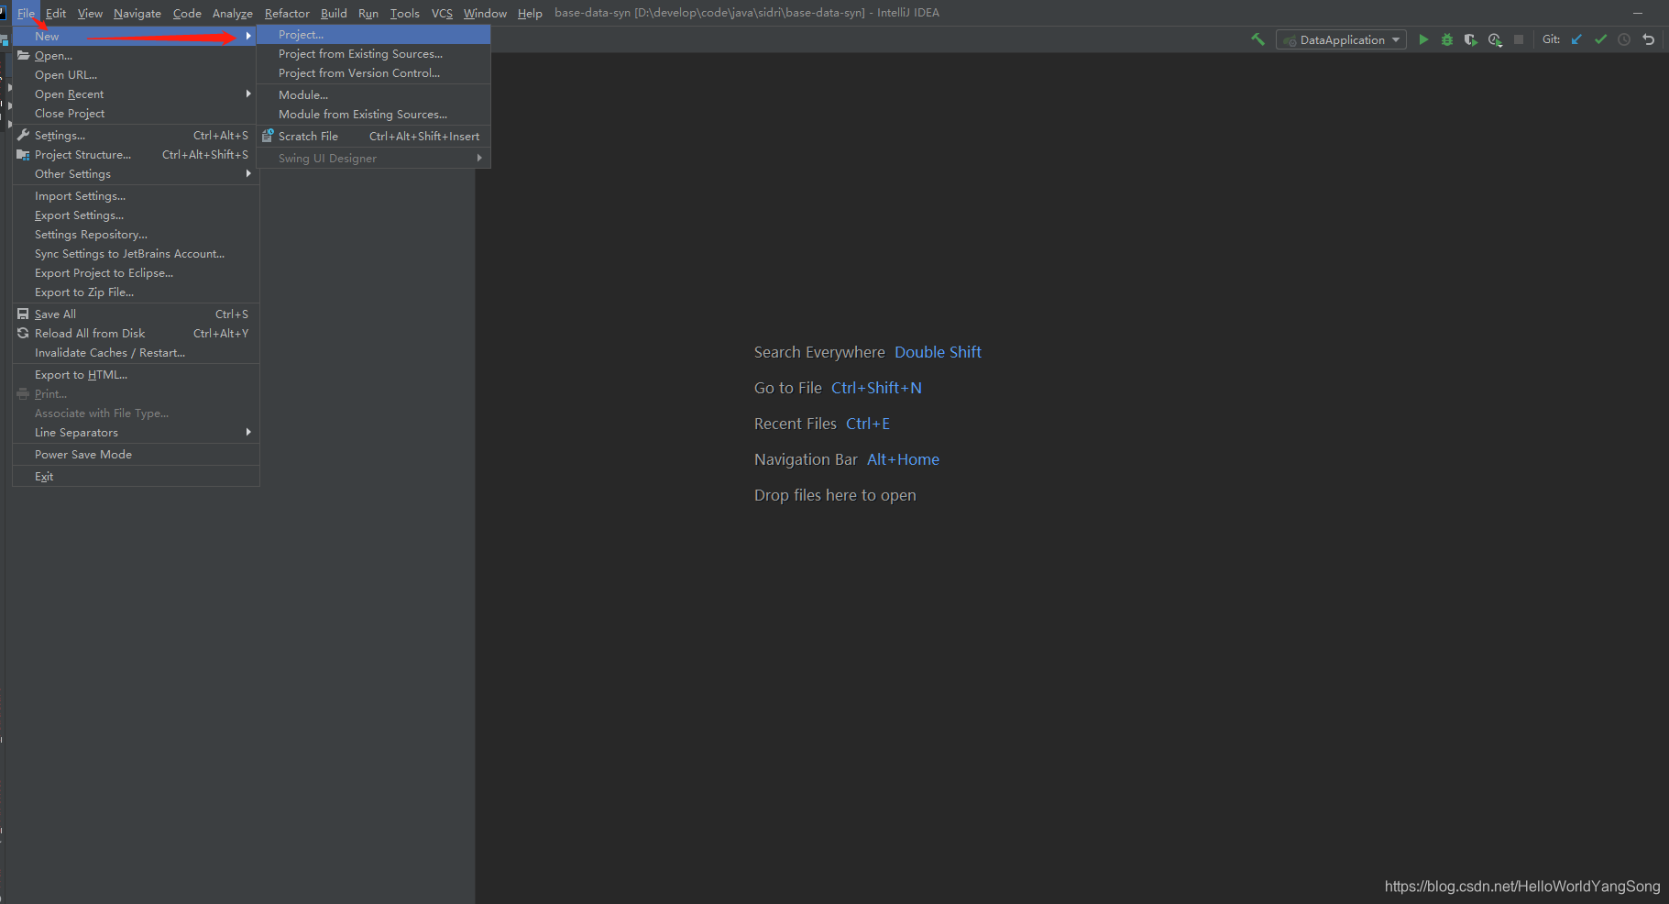Viewport: 1669px width, 904px height.
Task: Click Export Settings... entry
Action: [x=136, y=215]
